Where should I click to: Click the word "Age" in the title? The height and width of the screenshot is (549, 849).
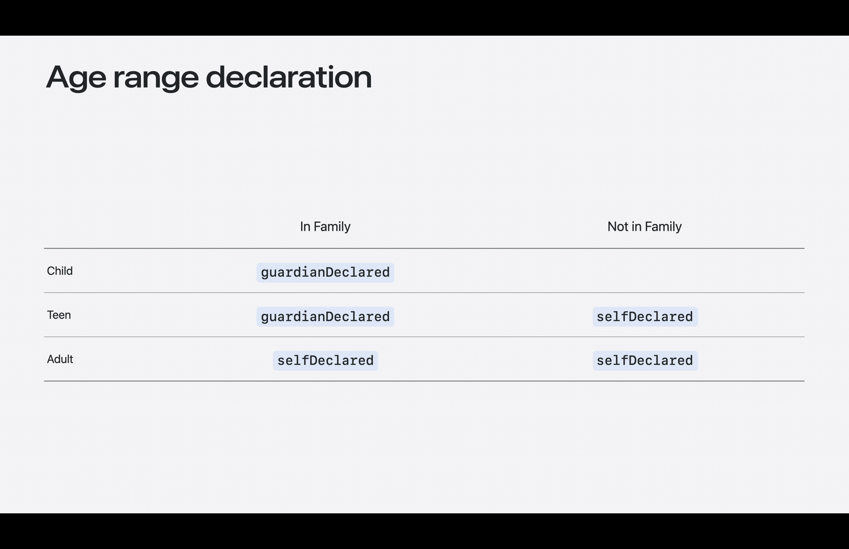76,78
